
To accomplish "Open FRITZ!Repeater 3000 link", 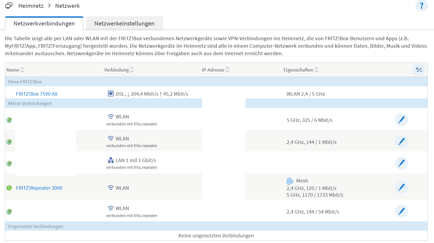I will coord(39,188).
